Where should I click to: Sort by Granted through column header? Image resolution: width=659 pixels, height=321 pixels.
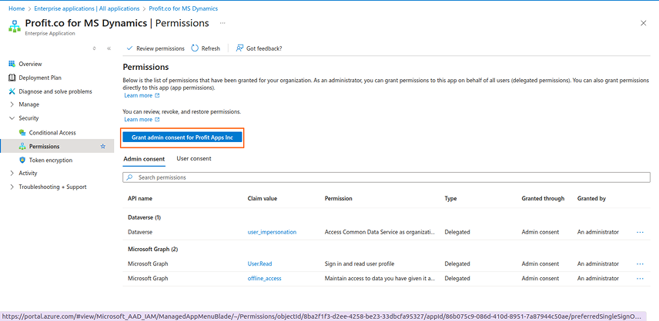point(543,199)
